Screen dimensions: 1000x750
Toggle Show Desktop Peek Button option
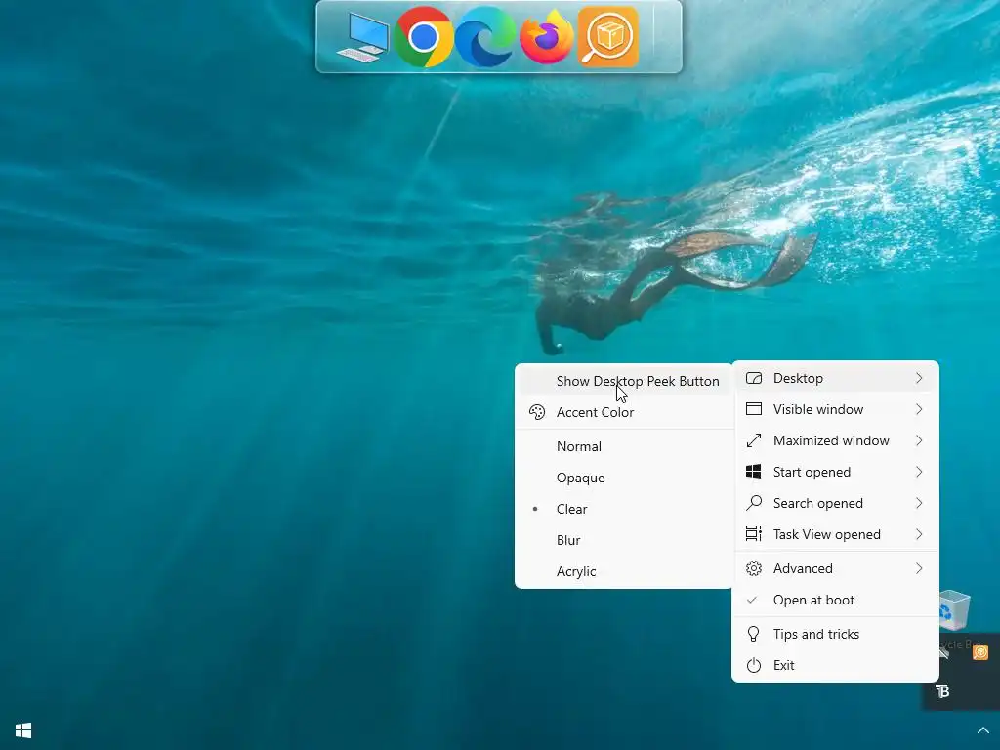(x=624, y=382)
